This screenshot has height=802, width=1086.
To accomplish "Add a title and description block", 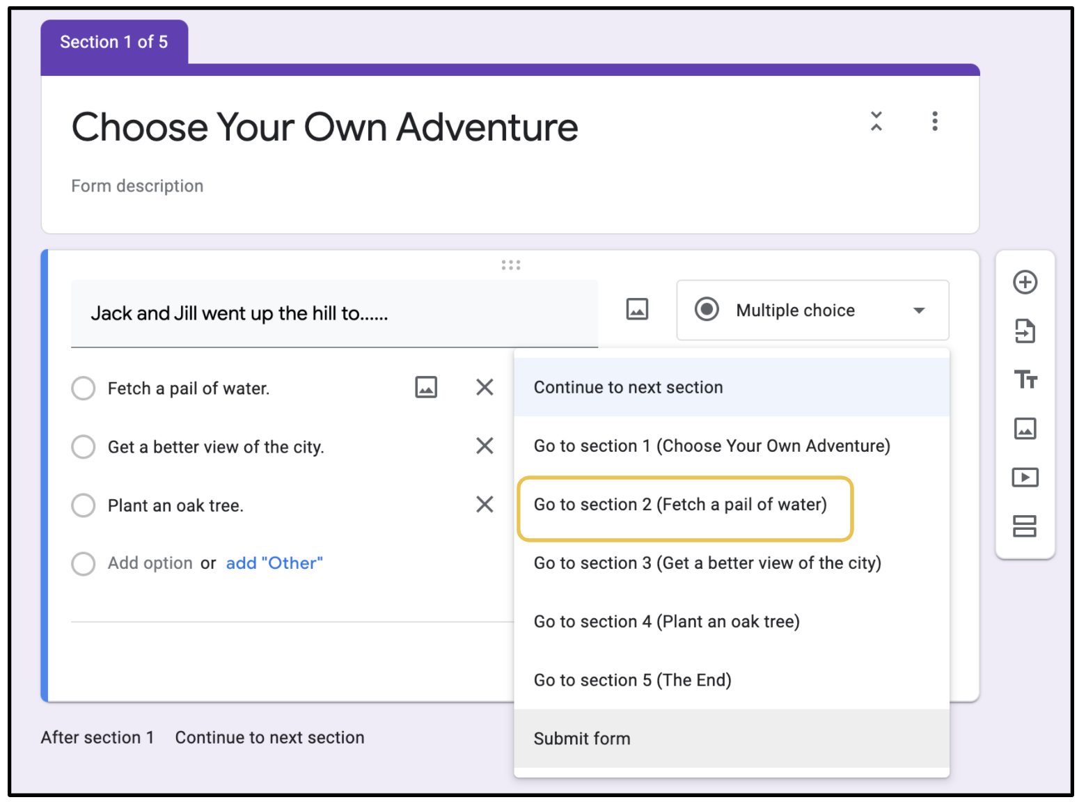I will pyautogui.click(x=1025, y=380).
